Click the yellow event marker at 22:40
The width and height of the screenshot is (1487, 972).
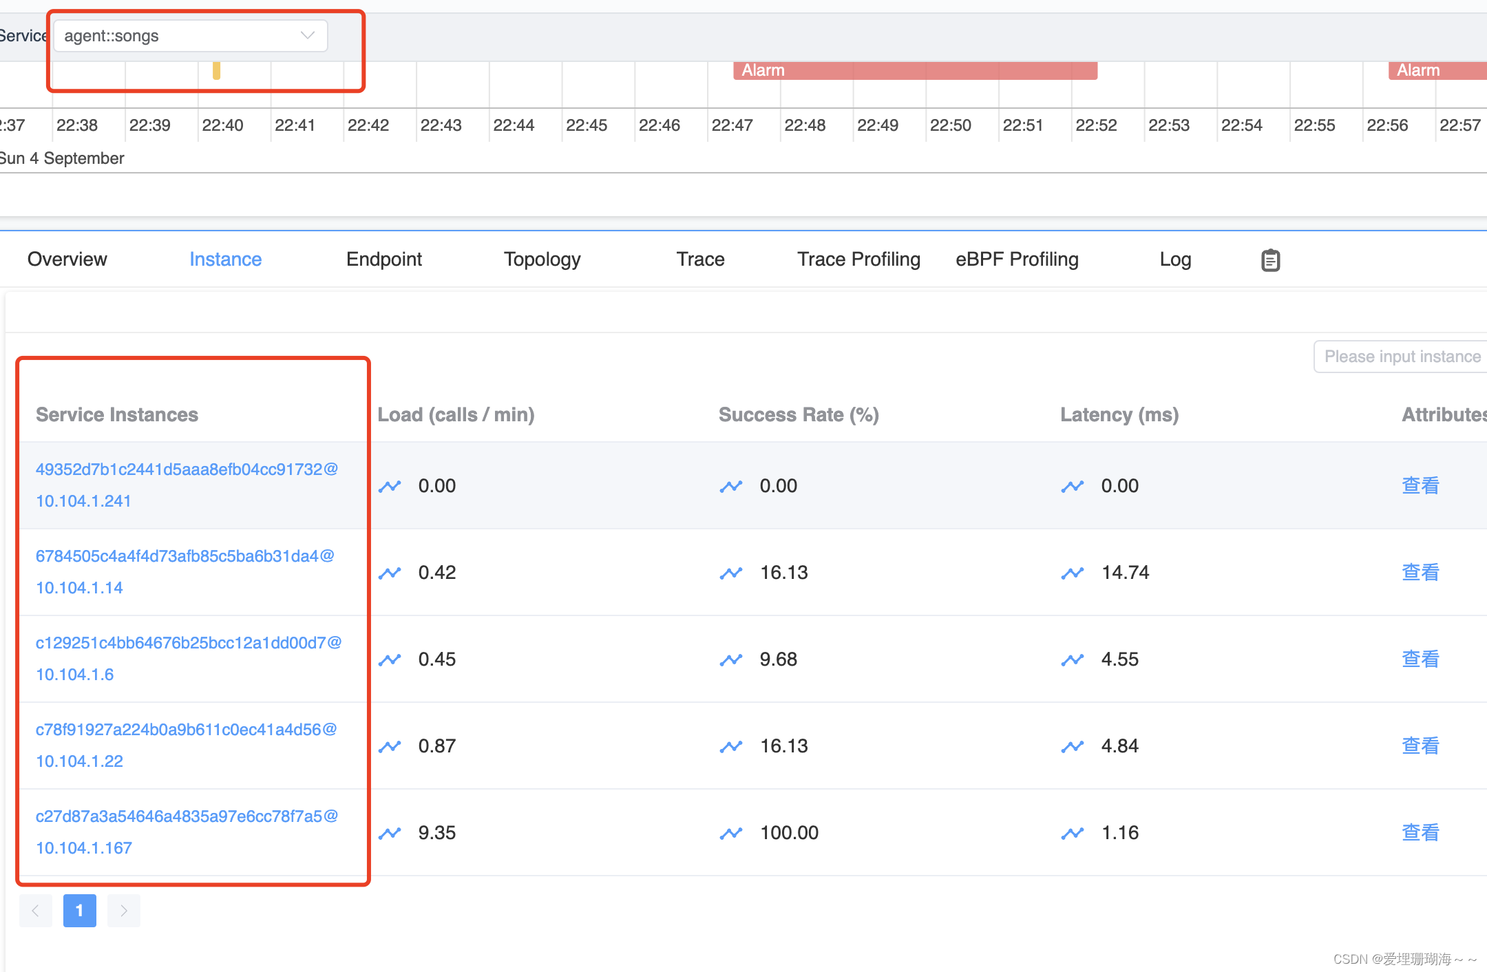[x=216, y=71]
